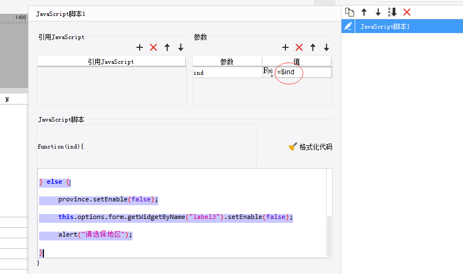Click the sort events icon
The image size is (463, 274).
393,12
